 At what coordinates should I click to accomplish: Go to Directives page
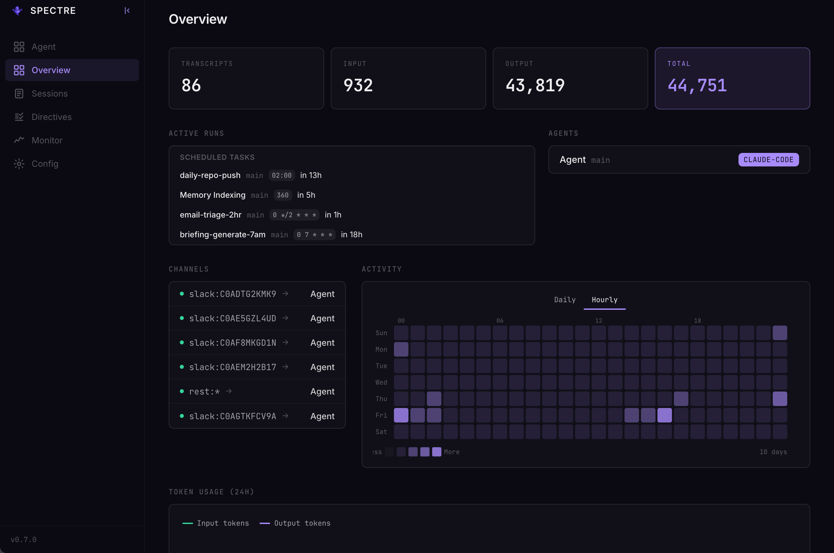tap(72, 117)
